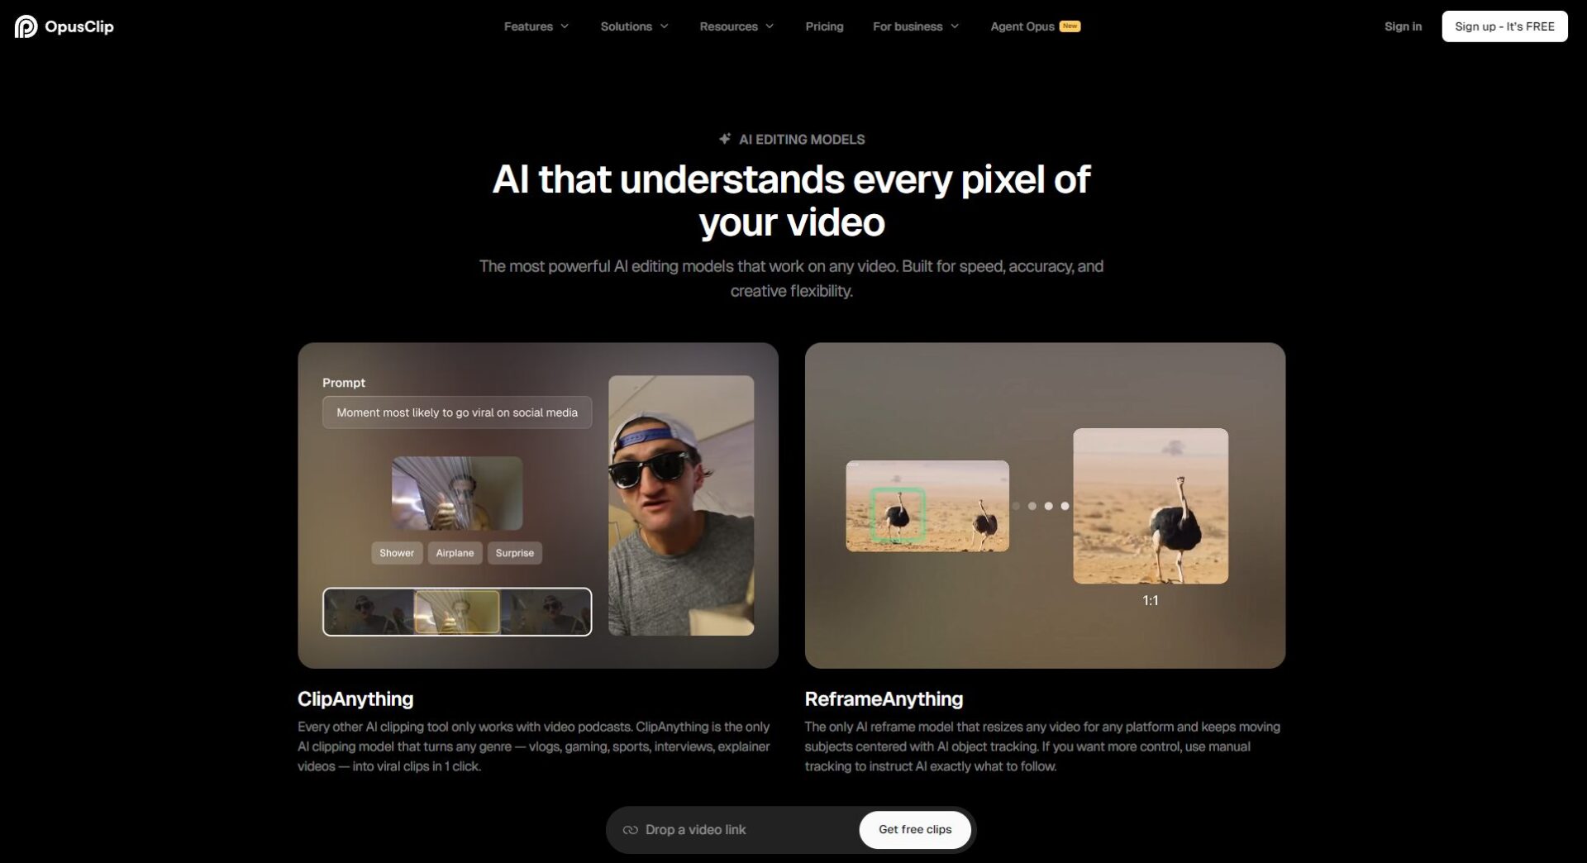This screenshot has height=863, width=1587.
Task: Click the Sign in link
Action: coord(1403,26)
